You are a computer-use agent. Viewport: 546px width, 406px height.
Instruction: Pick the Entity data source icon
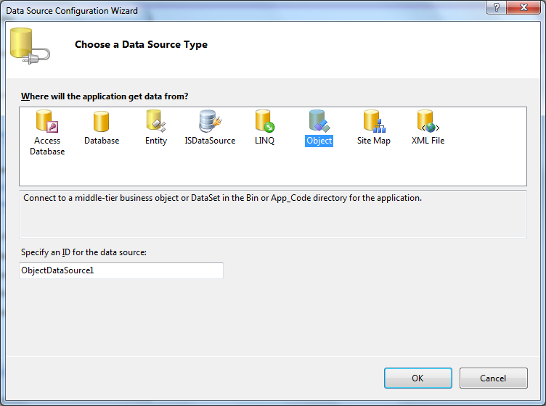pyautogui.click(x=155, y=122)
